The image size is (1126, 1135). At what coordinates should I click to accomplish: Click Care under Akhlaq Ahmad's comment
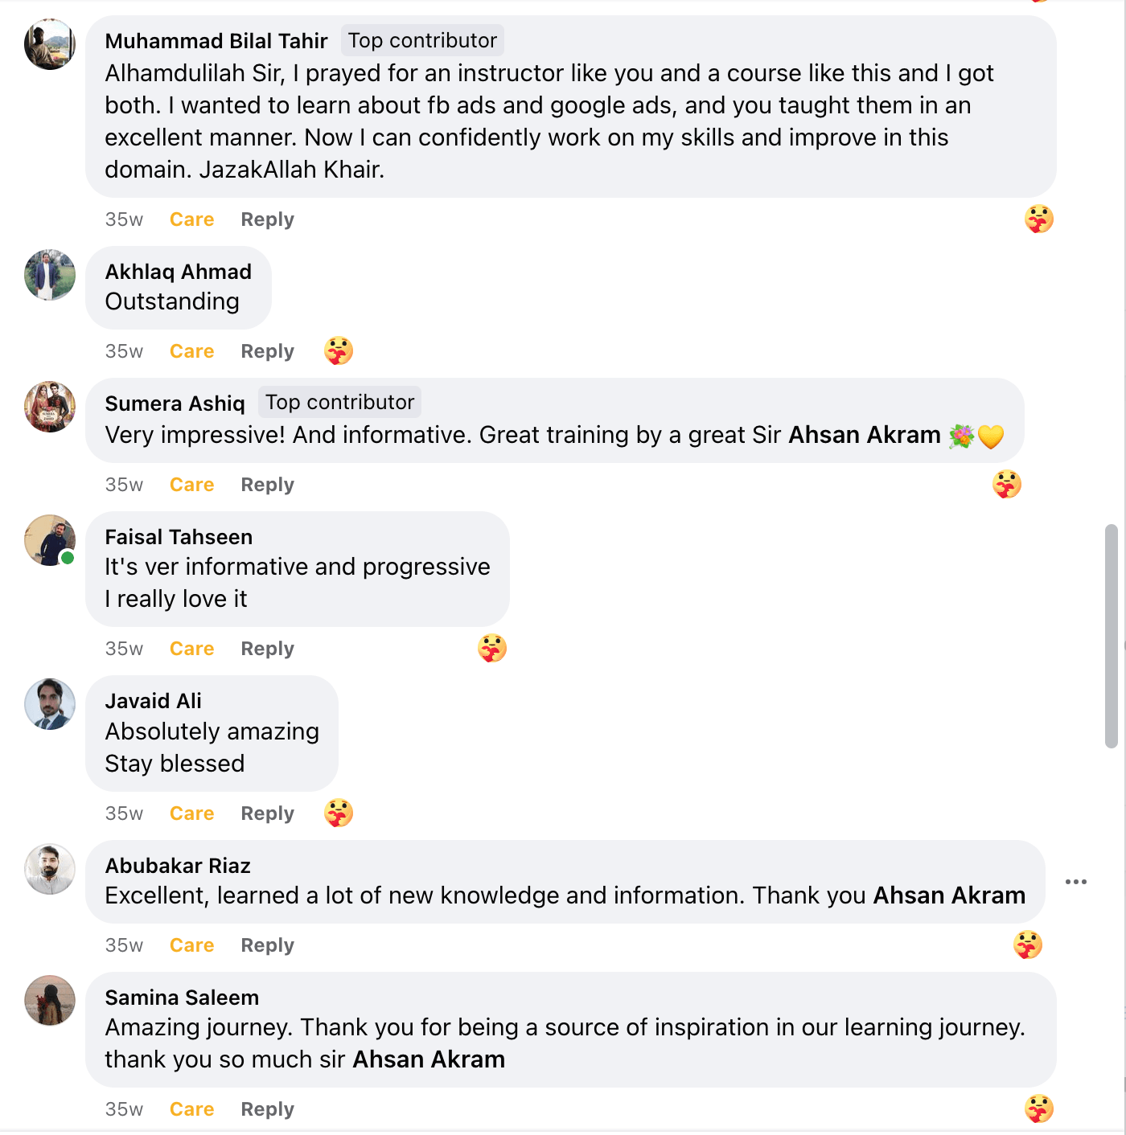coord(191,350)
